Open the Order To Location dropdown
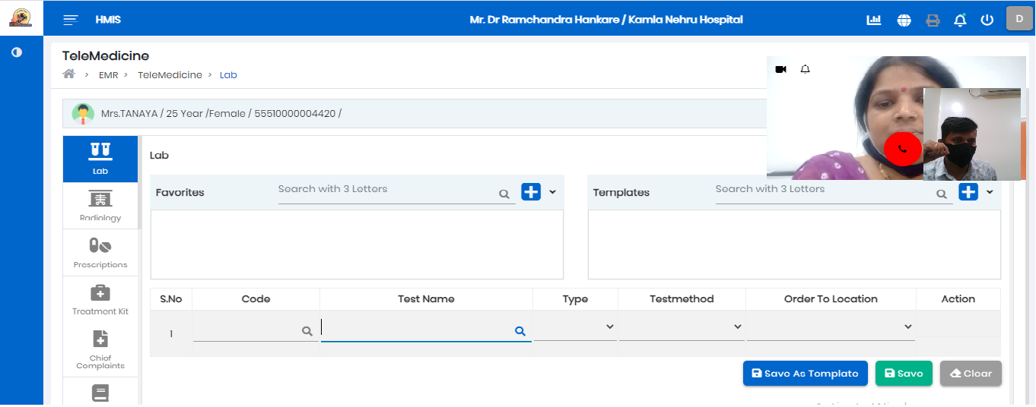This screenshot has width=1036, height=407. point(831,327)
